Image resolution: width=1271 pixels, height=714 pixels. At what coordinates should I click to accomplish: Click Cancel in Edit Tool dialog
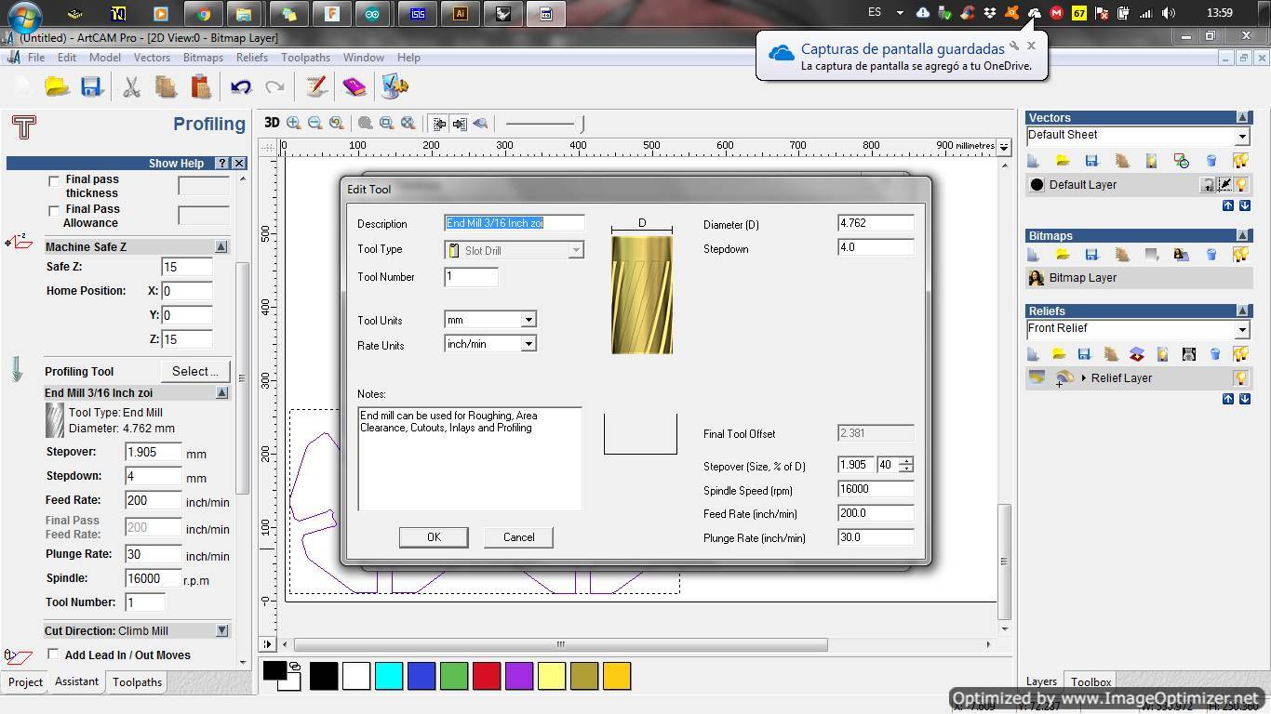coord(518,537)
